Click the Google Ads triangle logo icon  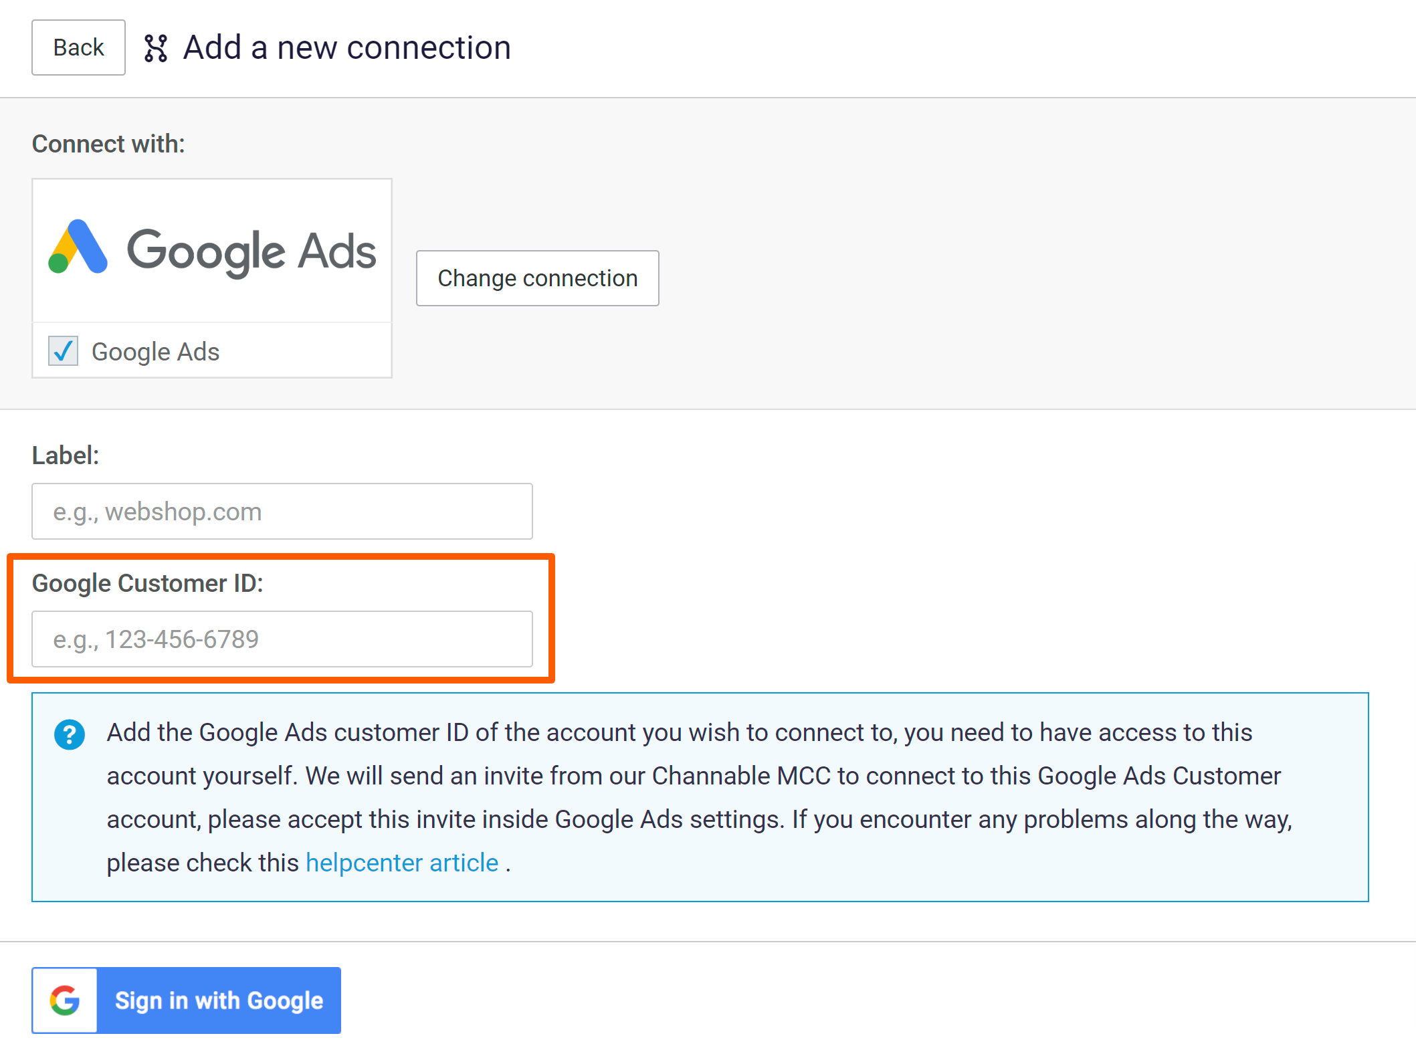pyautogui.click(x=78, y=247)
